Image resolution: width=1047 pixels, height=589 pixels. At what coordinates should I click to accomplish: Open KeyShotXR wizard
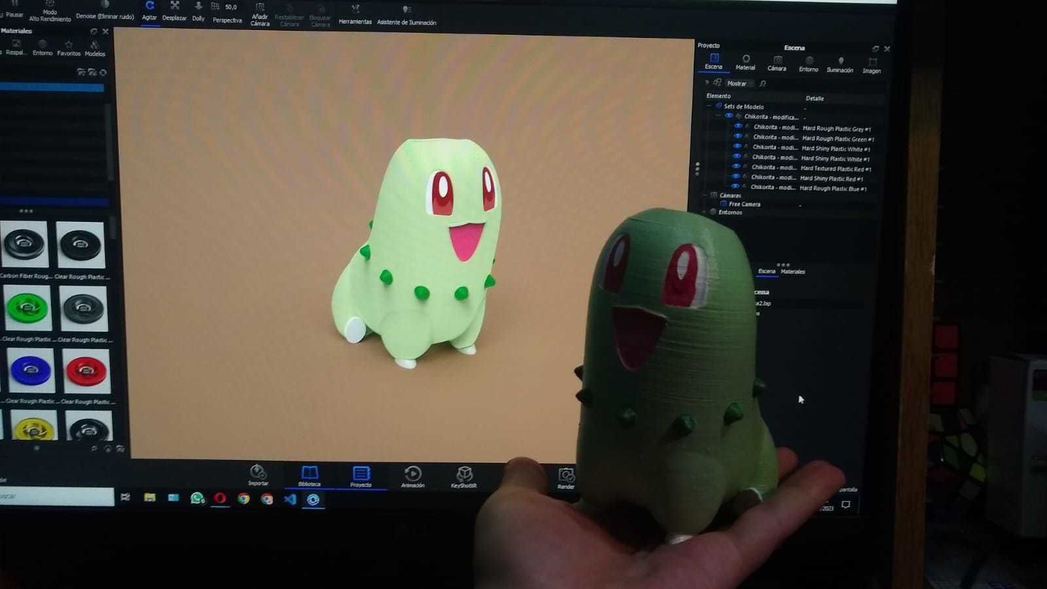(464, 477)
